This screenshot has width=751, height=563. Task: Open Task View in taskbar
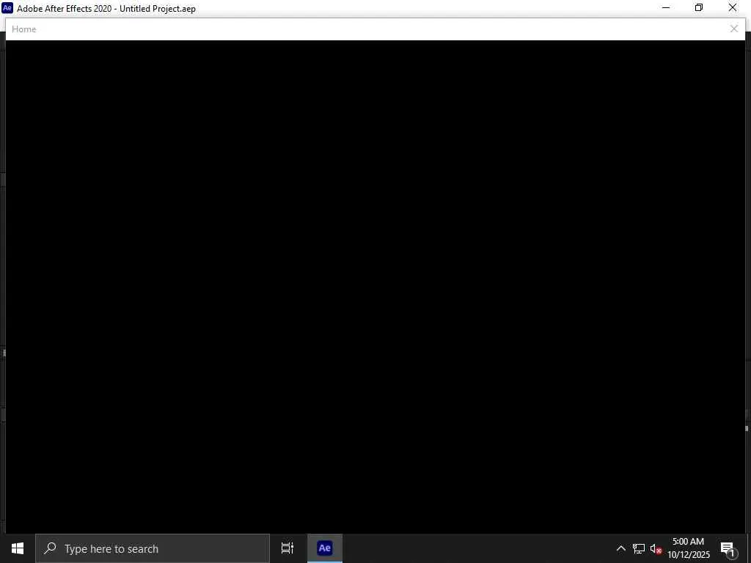pyautogui.click(x=287, y=548)
